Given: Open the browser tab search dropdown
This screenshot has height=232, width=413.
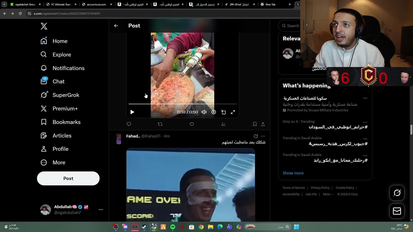Looking at the screenshot, I should click(x=4, y=5).
